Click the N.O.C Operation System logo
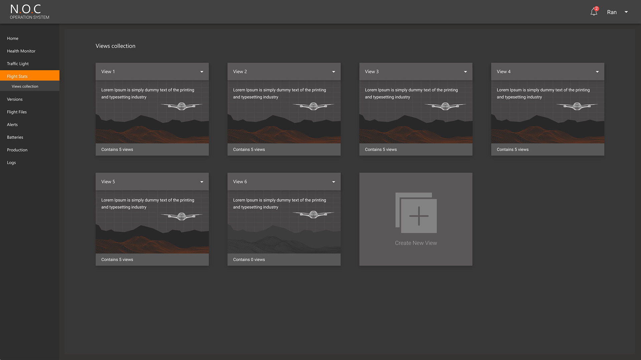641x360 pixels. click(29, 12)
